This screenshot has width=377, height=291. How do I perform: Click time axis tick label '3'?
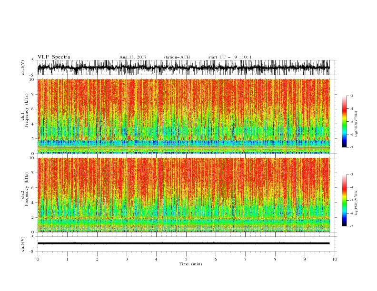[x=127, y=259]
